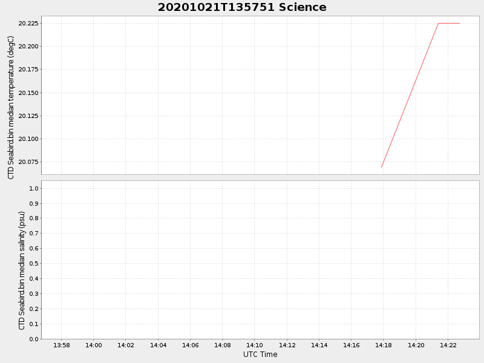This screenshot has height=363, width=484.
Task: Click the salinity tick value 0.0
Action: pos(34,339)
